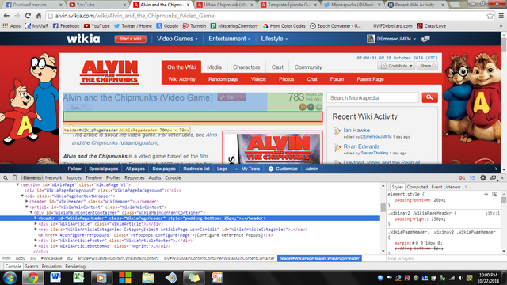The image size is (507, 285).
Task: Go to Random page
Action: (x=223, y=79)
